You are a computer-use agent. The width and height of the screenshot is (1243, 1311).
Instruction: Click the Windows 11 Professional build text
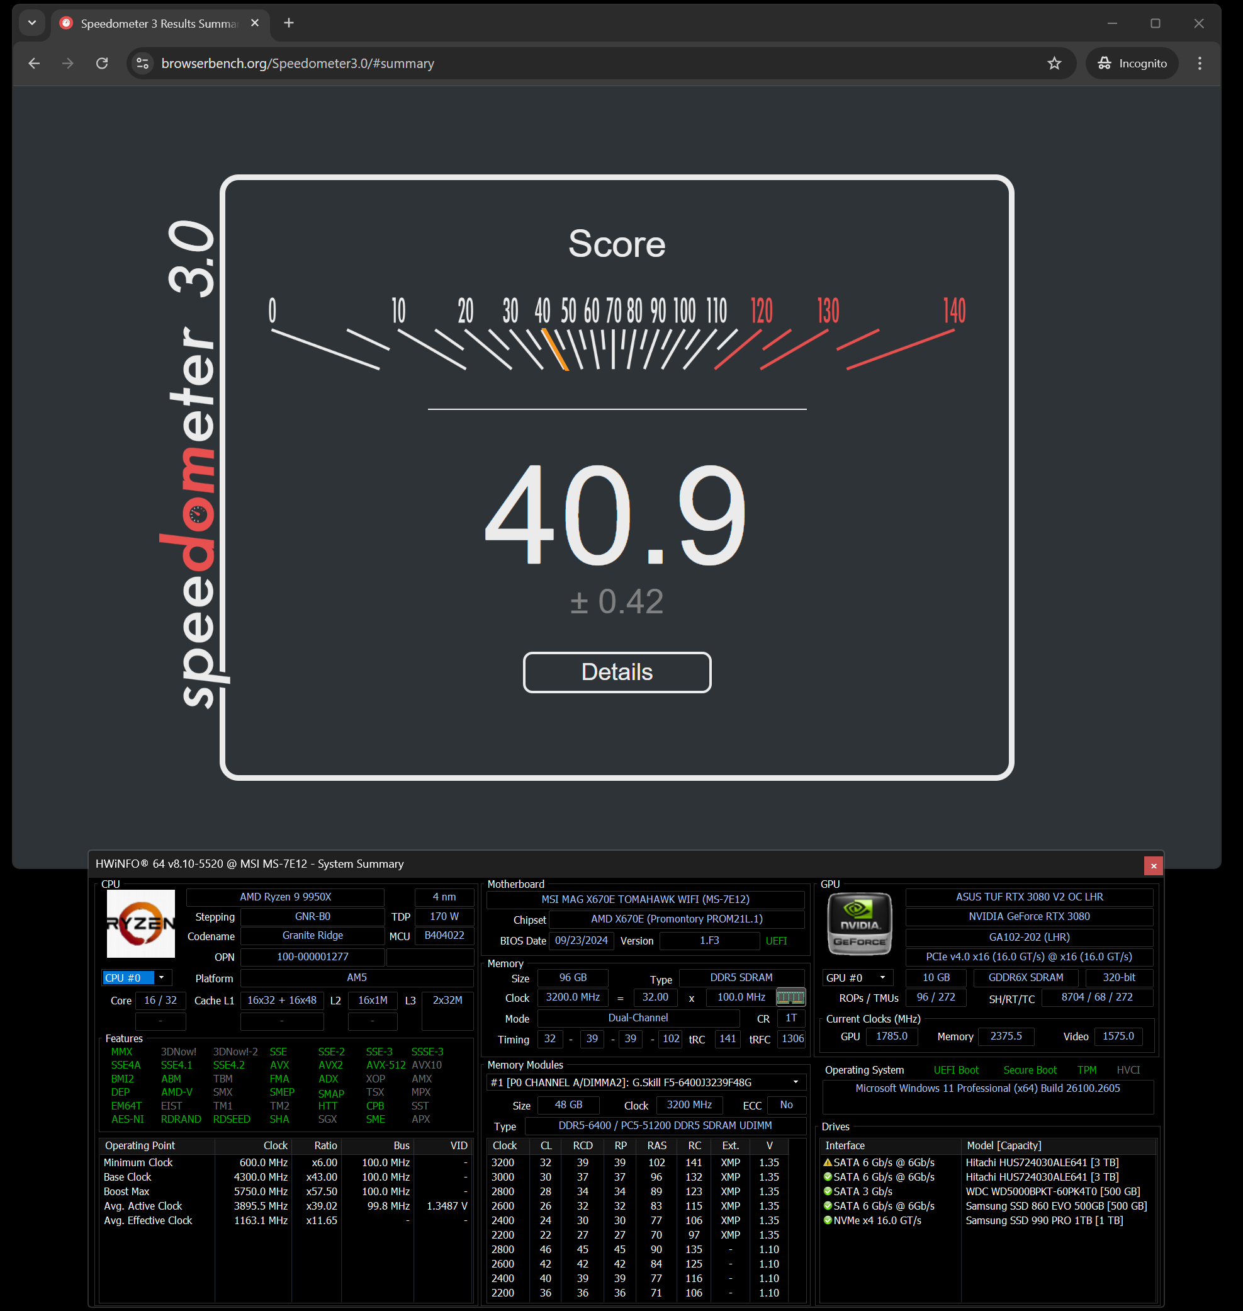click(987, 1088)
